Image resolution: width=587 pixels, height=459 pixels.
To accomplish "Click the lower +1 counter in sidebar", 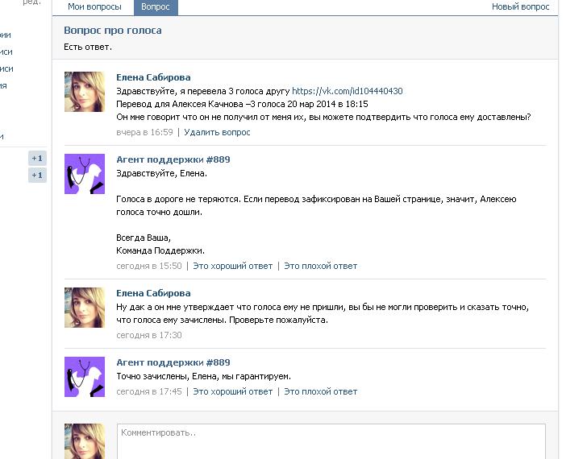I will pos(37,175).
